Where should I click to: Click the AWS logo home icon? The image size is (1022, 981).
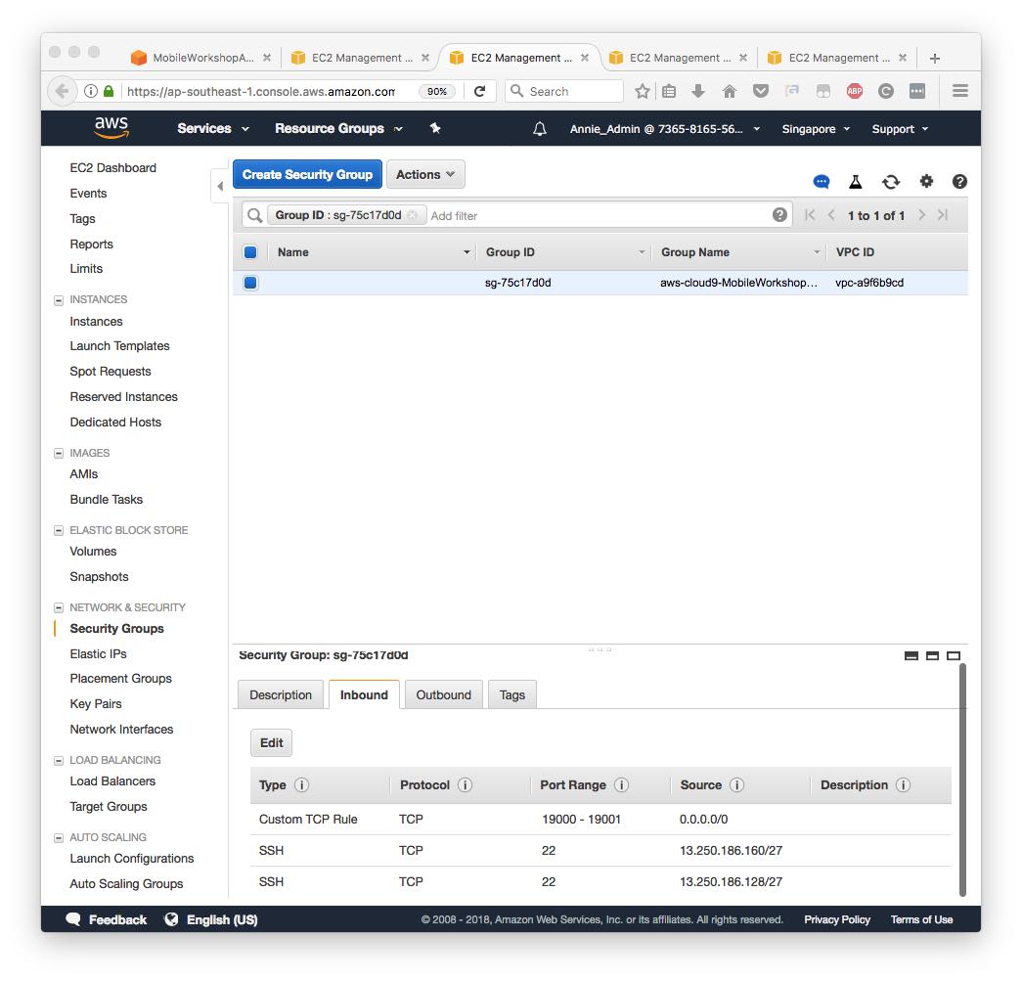111,128
